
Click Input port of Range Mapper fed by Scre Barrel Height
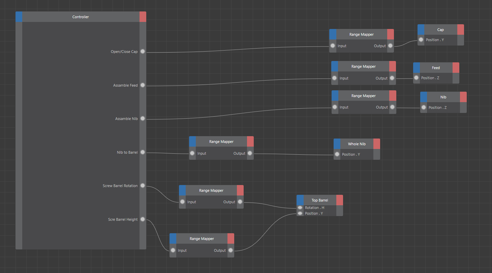[173, 250]
